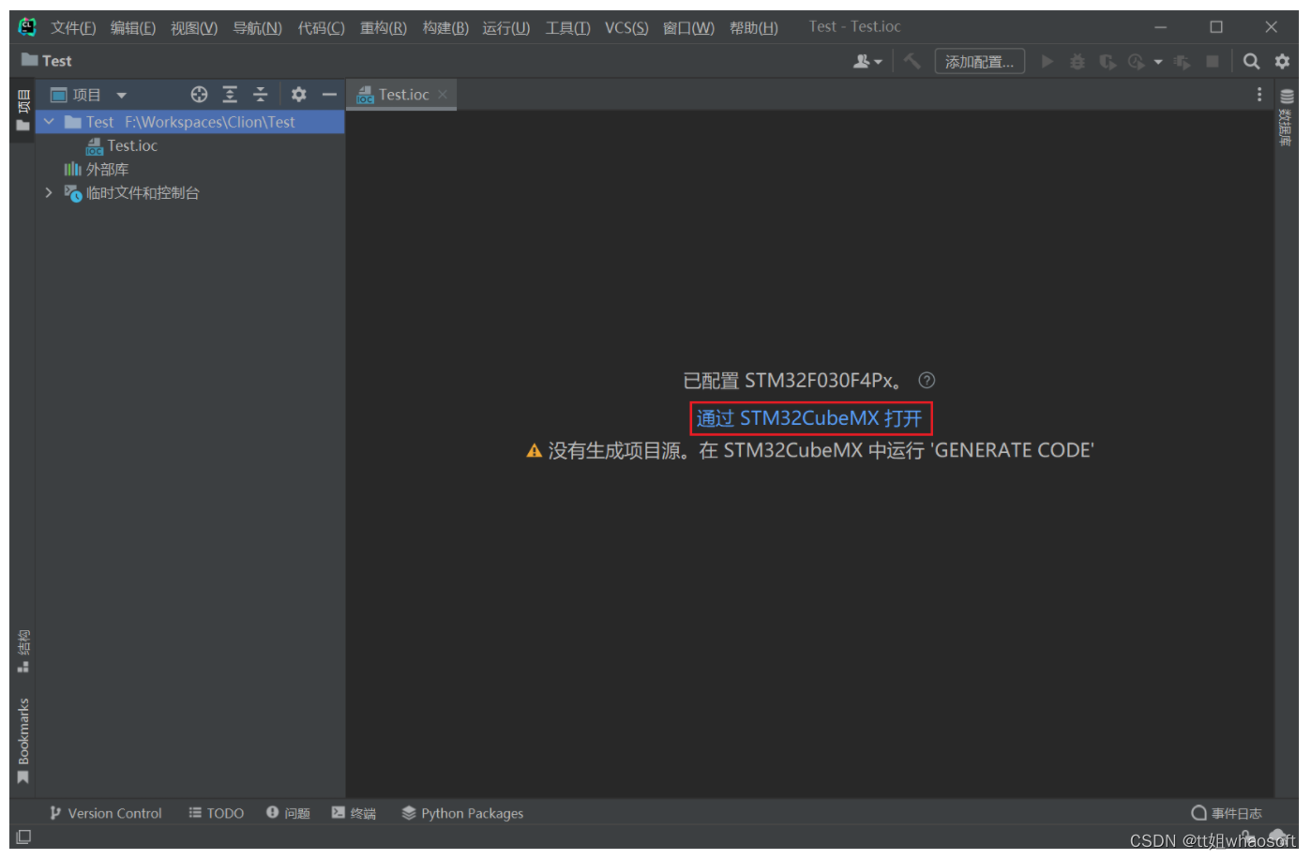Open the 问题 tool window
The height and width of the screenshot is (859, 1311).
pos(288,814)
